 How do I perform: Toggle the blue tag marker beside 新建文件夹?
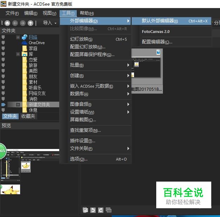tap(4, 104)
